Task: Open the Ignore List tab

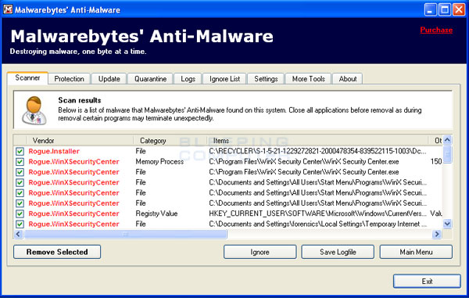Action: pos(224,79)
